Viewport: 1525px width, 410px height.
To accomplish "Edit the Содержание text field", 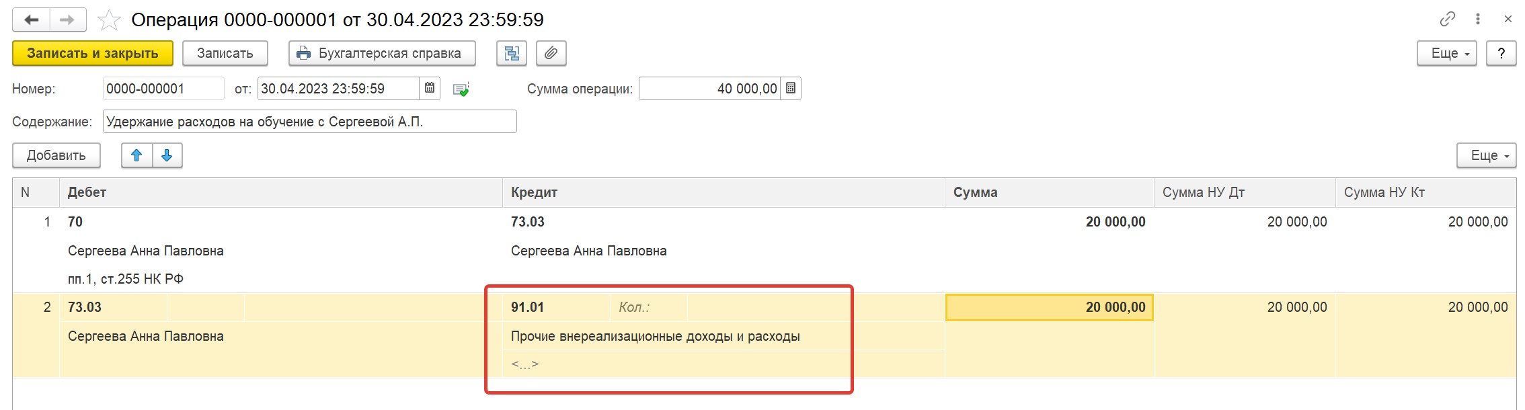I will click(310, 122).
